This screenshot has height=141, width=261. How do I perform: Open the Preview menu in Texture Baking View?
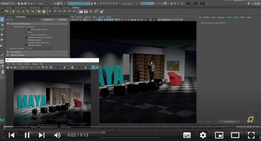point(19,64)
